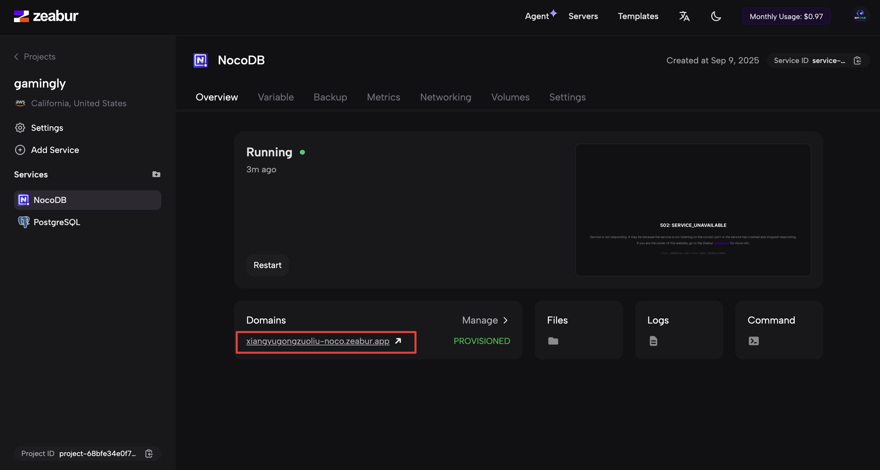Open the Files folder icon
This screenshot has width=880, height=470.
553,341
